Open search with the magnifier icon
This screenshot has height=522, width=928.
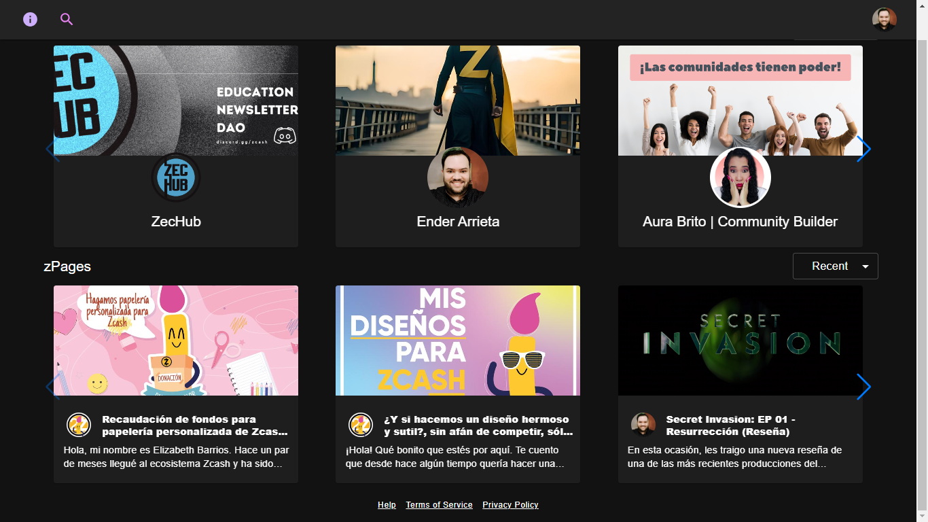(67, 19)
